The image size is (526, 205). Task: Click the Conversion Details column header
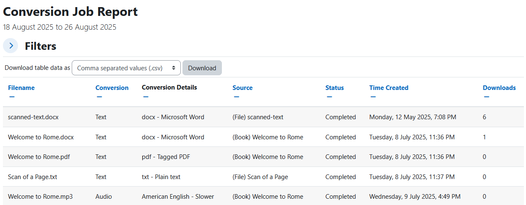pyautogui.click(x=169, y=87)
